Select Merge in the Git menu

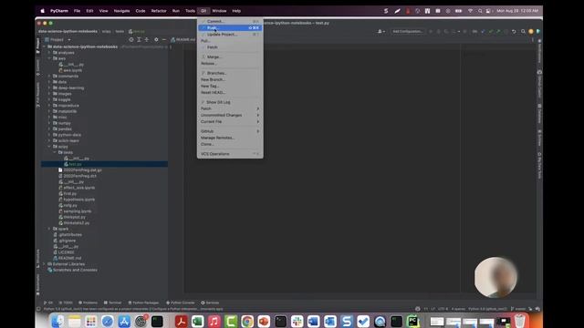coord(230,56)
